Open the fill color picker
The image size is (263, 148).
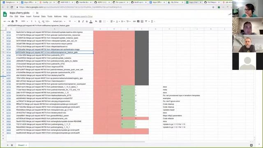coord(96,21)
